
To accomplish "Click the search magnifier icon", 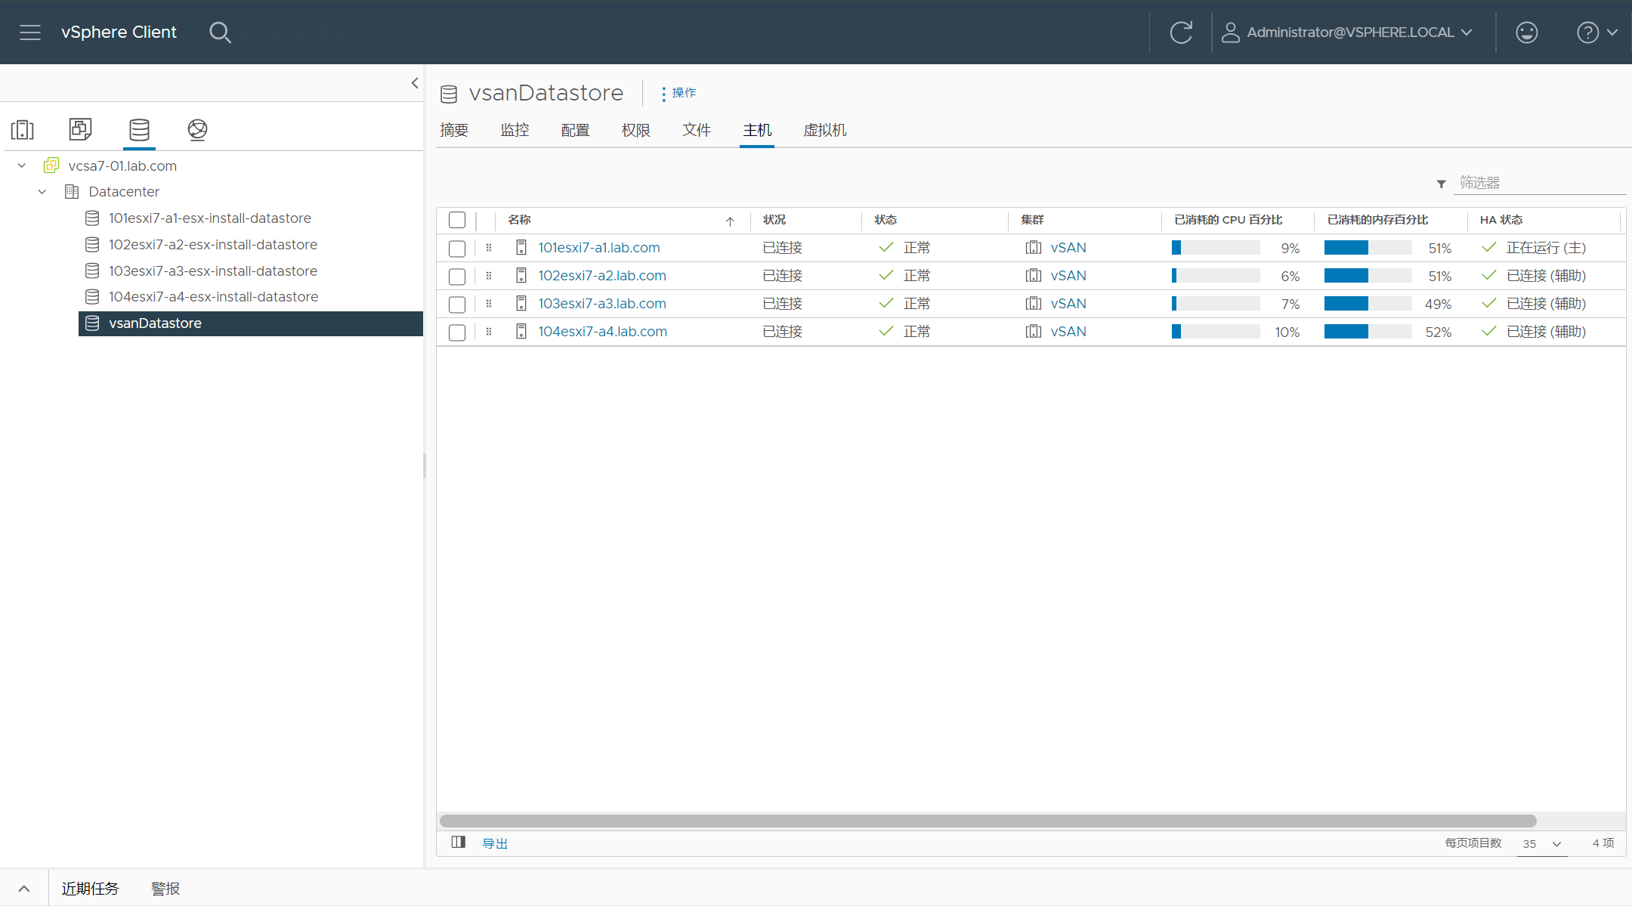I will tap(220, 32).
